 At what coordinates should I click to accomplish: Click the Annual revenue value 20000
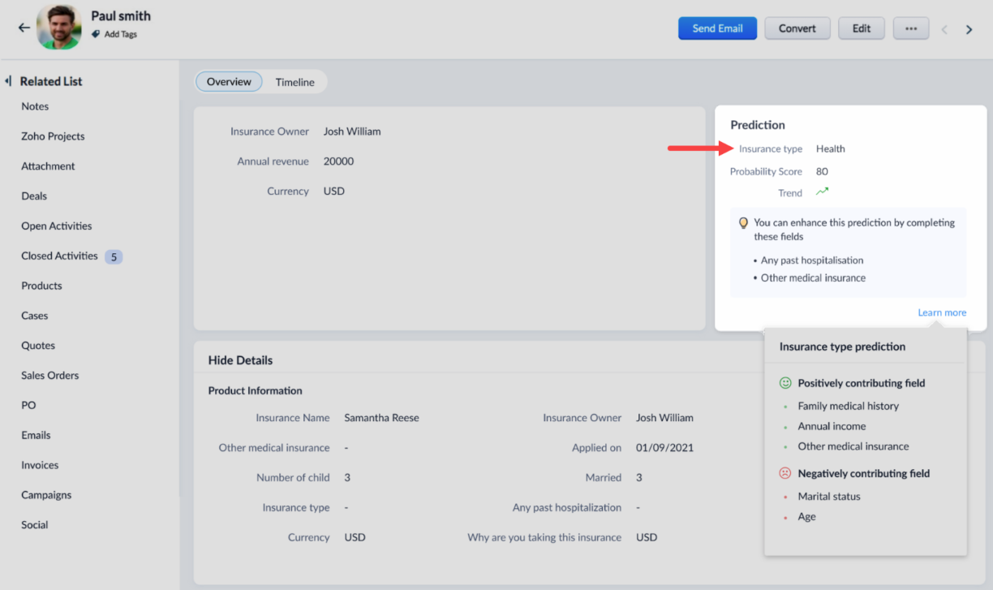click(338, 161)
